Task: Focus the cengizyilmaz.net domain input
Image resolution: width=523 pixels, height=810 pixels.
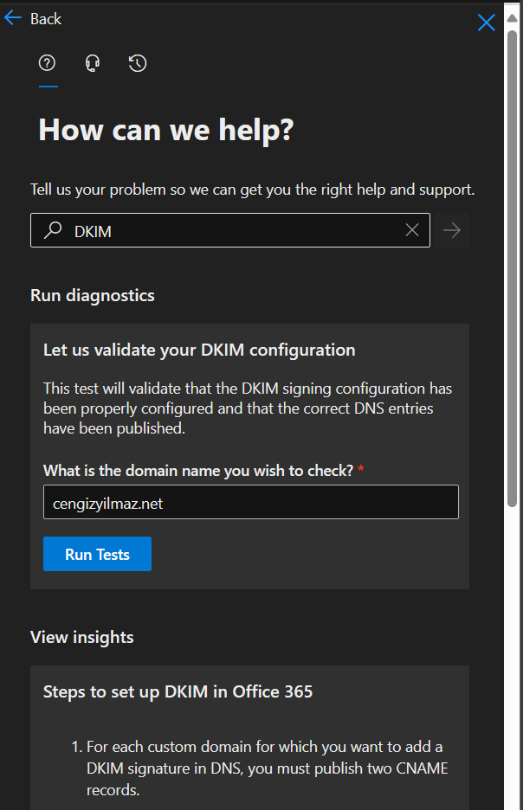Action: click(250, 502)
